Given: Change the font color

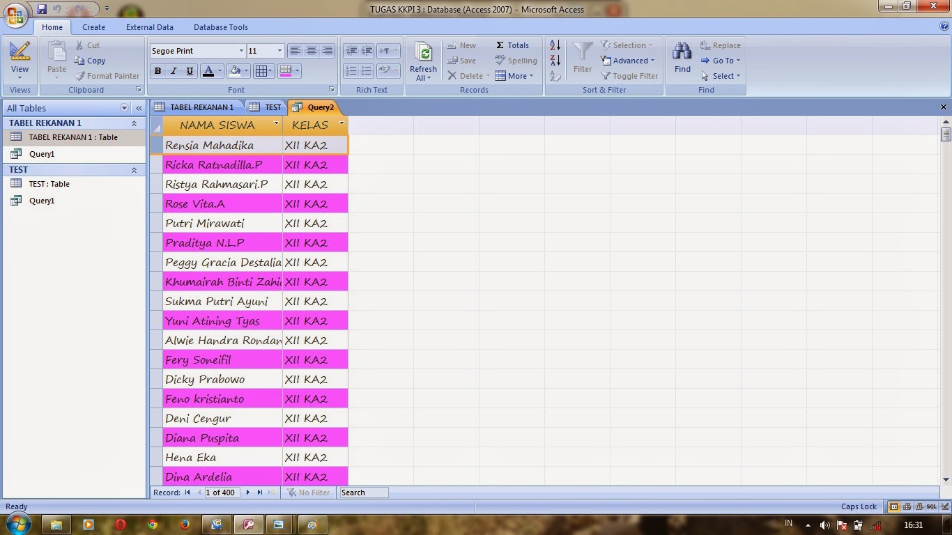Looking at the screenshot, I should 208,70.
